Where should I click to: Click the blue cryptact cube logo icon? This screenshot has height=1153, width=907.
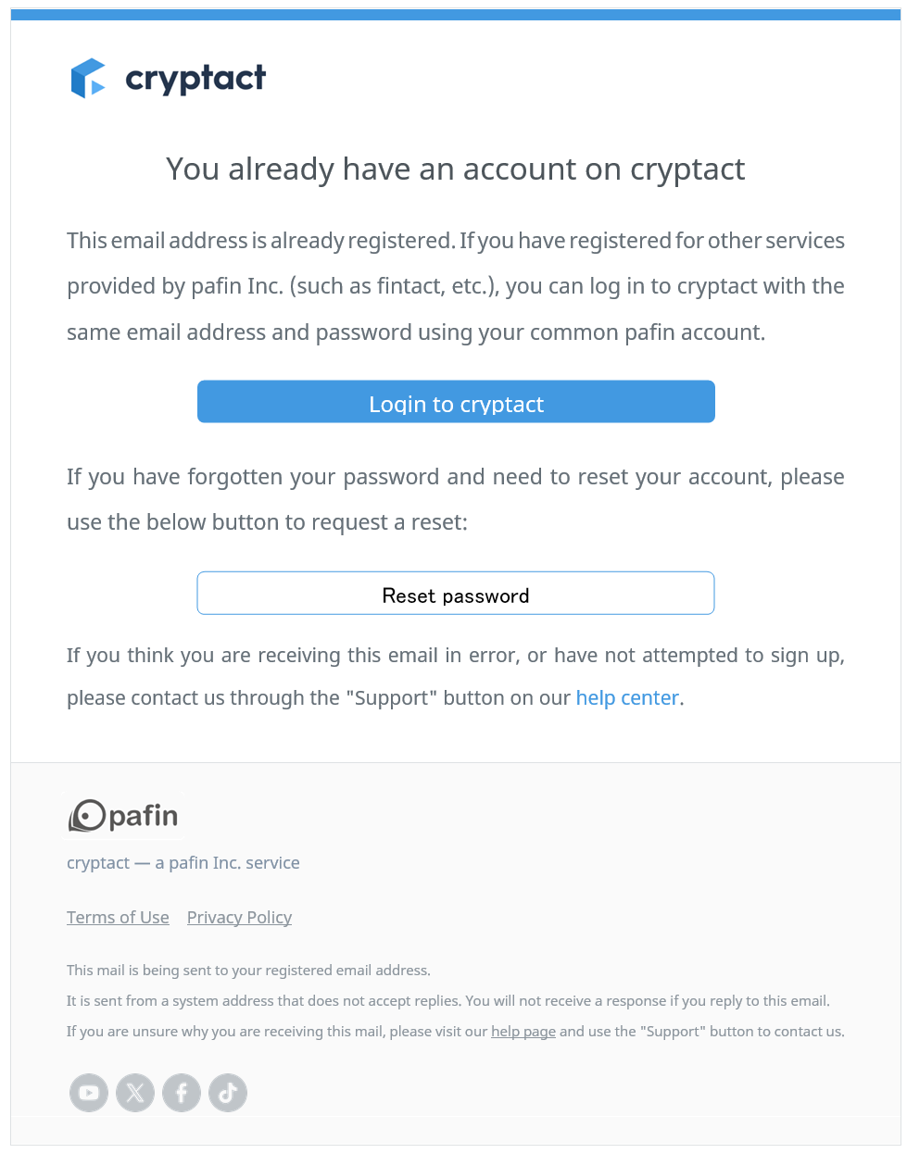coord(88,79)
